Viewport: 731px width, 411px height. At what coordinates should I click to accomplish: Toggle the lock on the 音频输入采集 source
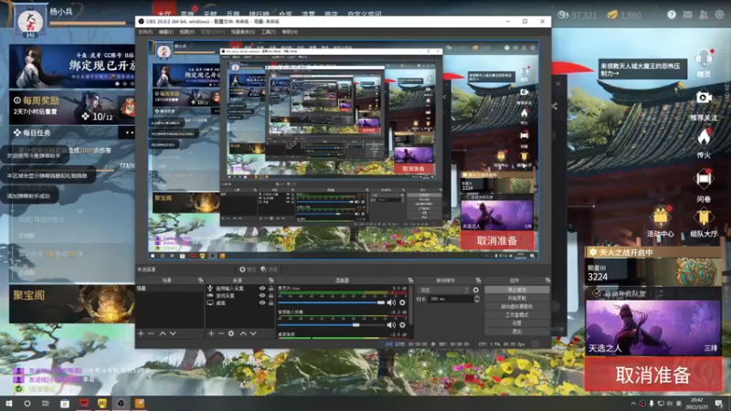point(270,289)
